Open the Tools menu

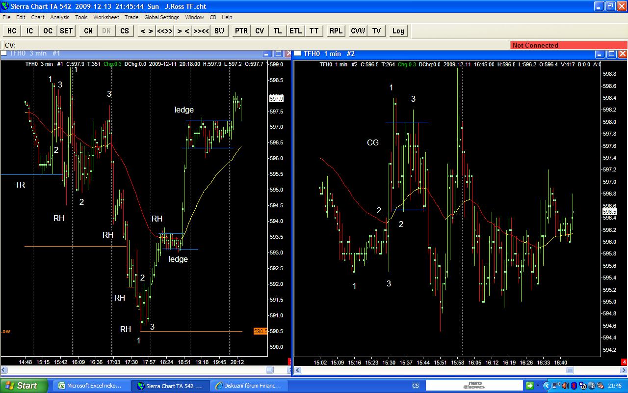click(81, 17)
